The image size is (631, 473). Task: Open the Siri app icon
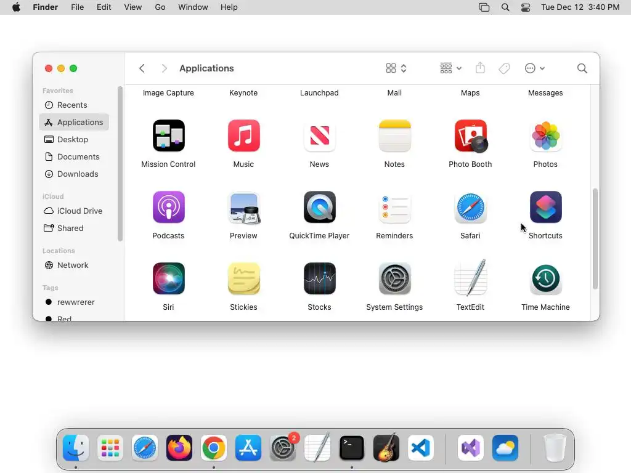coord(169,278)
